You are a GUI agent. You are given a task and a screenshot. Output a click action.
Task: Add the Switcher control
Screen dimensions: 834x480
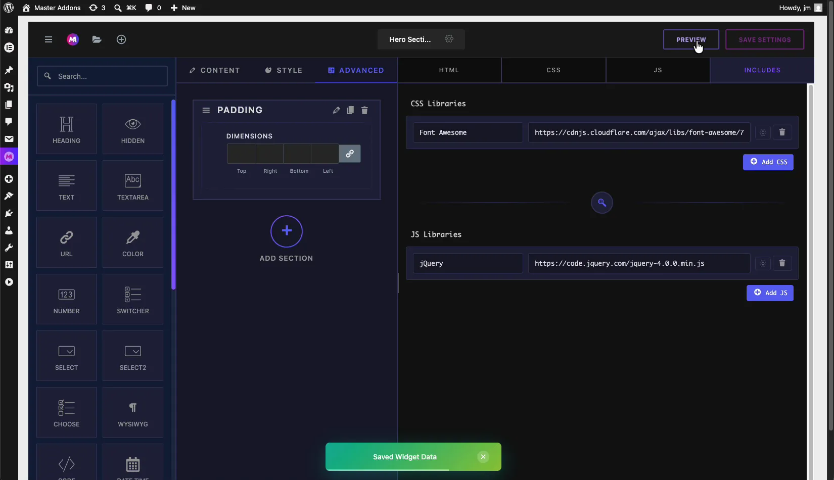point(133,299)
